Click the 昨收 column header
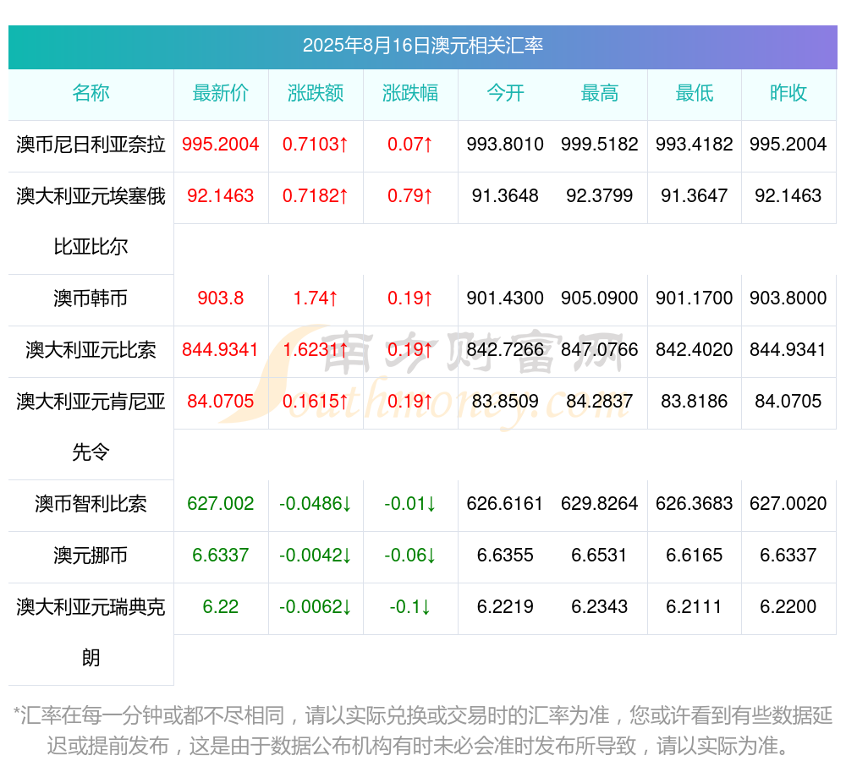Image resolution: width=846 pixels, height=772 pixels. click(788, 93)
